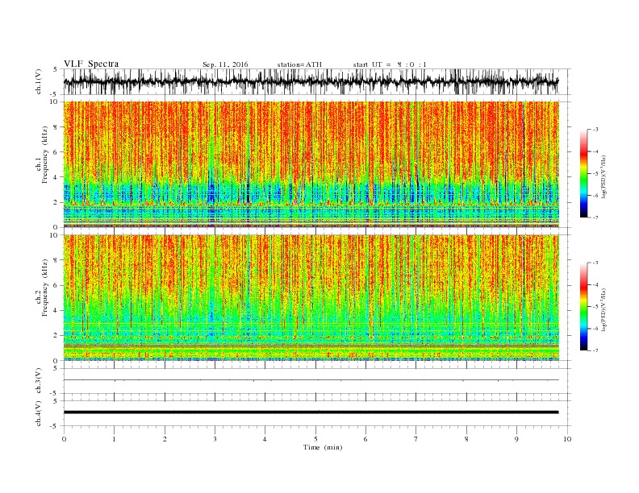Click the time axis tick label "3"
Image resolution: width=639 pixels, height=493 pixels.
215,439
